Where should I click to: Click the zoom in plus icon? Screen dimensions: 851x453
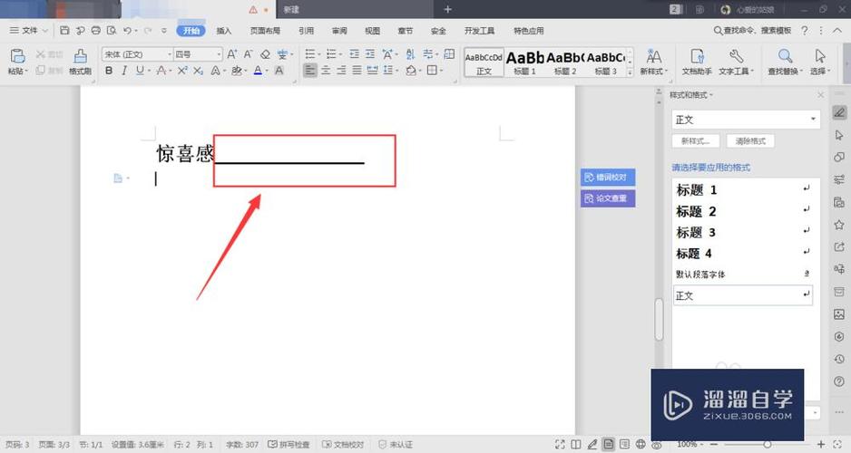820,444
